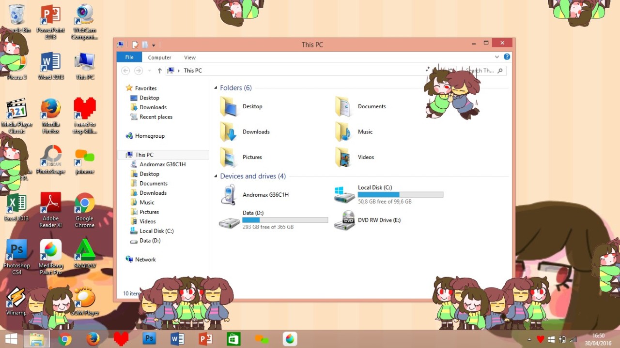This screenshot has height=348, width=620.
Task: Launch PhotoScape desktop shortcut
Action: (x=50, y=159)
